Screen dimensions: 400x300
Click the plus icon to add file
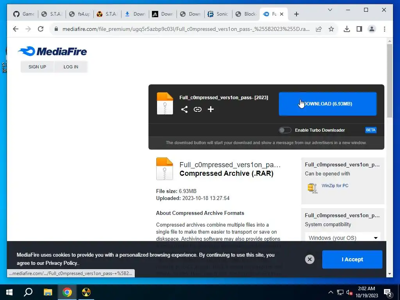click(x=211, y=109)
